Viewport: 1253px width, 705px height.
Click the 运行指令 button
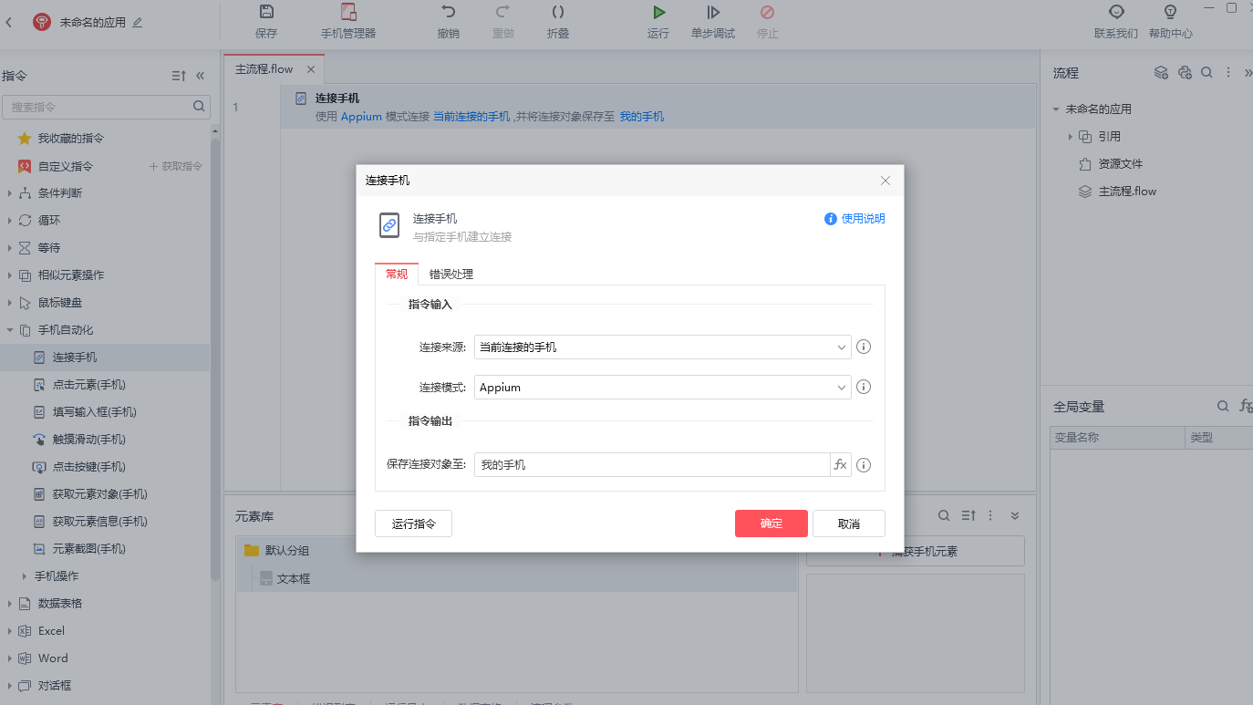point(413,524)
